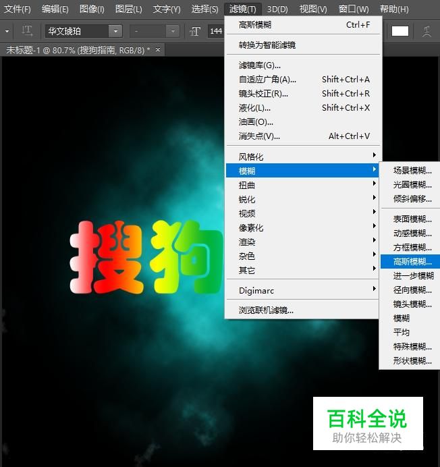
Task: Close the 未标题-1 document tab
Action: point(158,50)
